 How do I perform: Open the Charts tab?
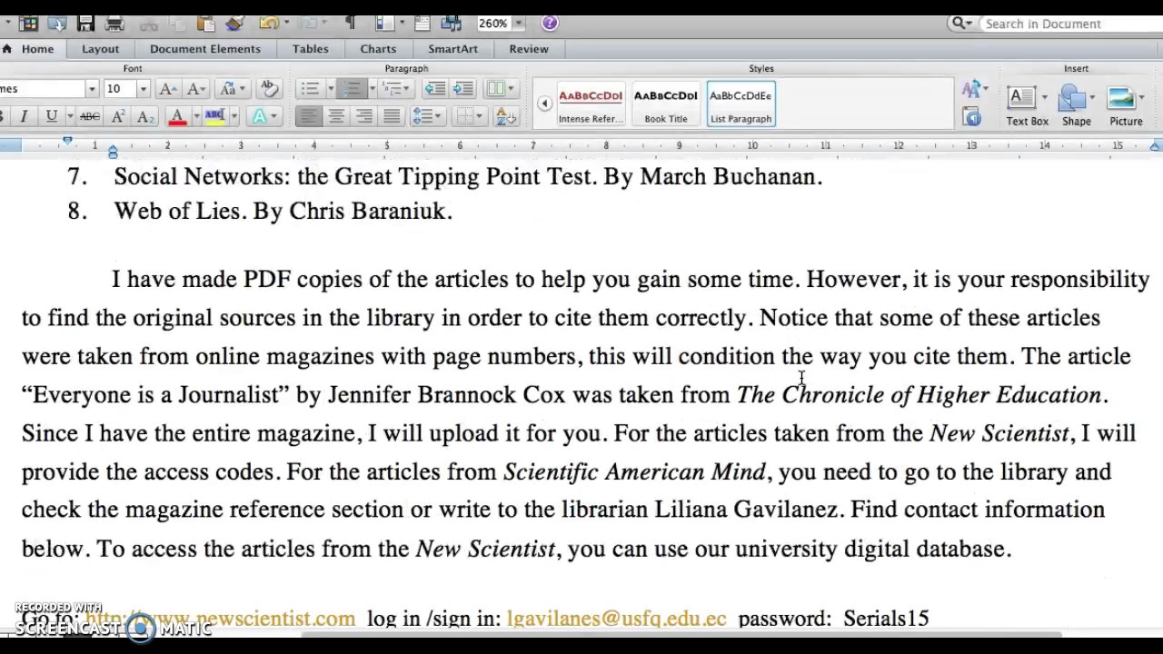coord(378,49)
